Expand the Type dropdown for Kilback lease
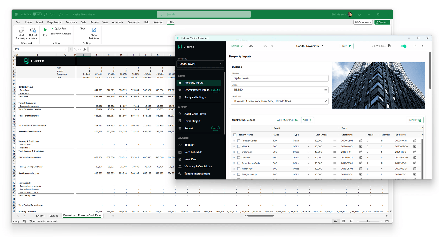Screen dimensions: 439x237 308,146
